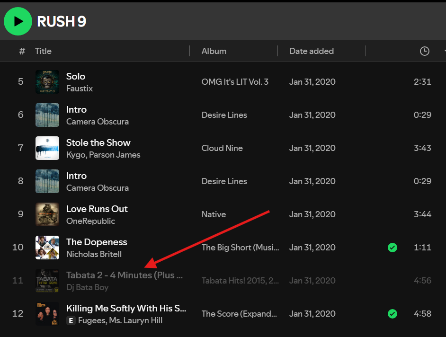Click the 2:31 duration of Solo
This screenshot has width=446, height=337.
(x=422, y=82)
